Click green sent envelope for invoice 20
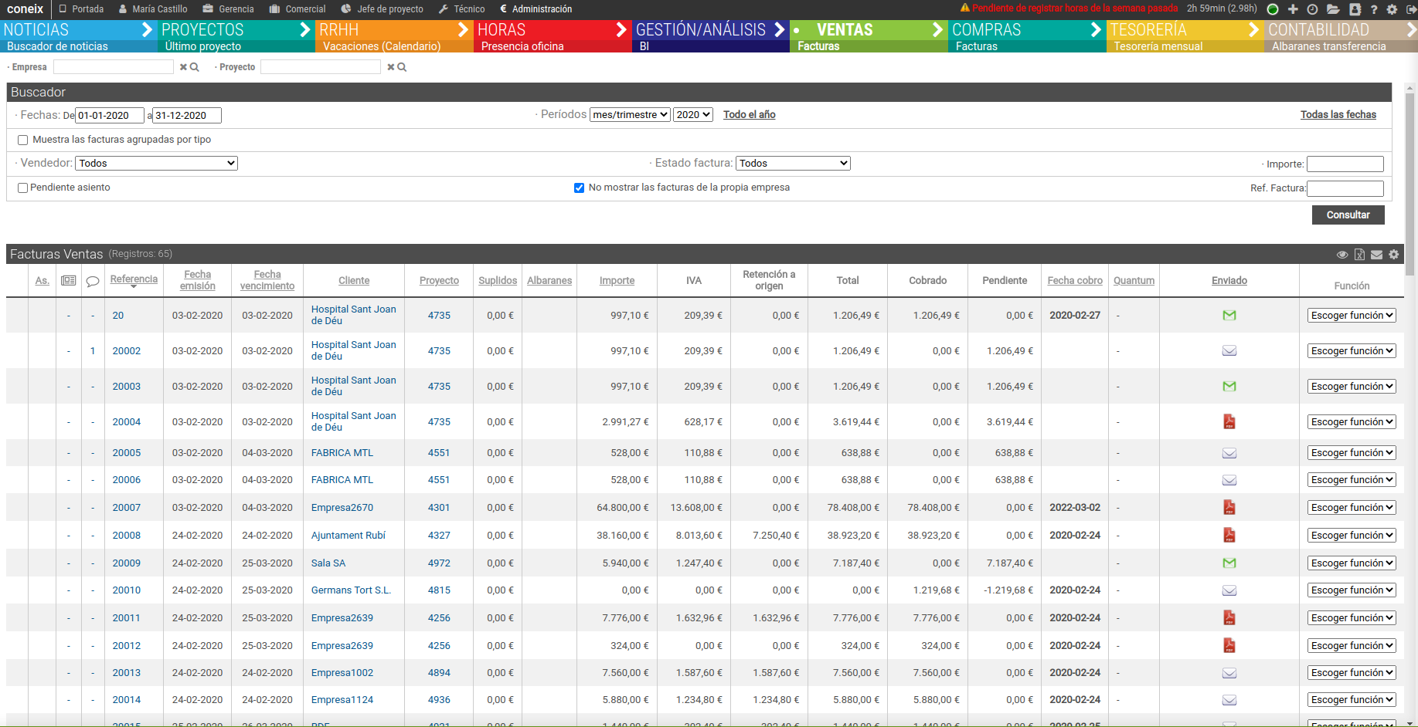This screenshot has height=727, width=1418. [1229, 315]
